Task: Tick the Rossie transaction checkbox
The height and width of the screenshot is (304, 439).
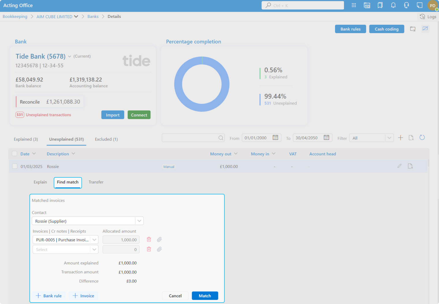Action: pos(15,166)
